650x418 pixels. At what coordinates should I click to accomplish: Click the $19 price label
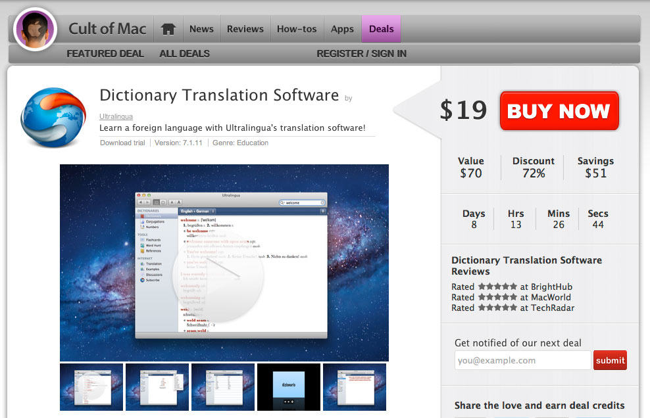tap(463, 110)
